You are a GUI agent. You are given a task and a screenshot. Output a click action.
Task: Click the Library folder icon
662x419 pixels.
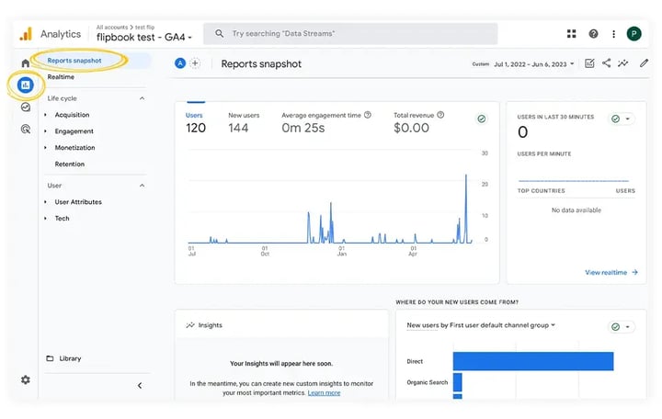[x=50, y=358]
